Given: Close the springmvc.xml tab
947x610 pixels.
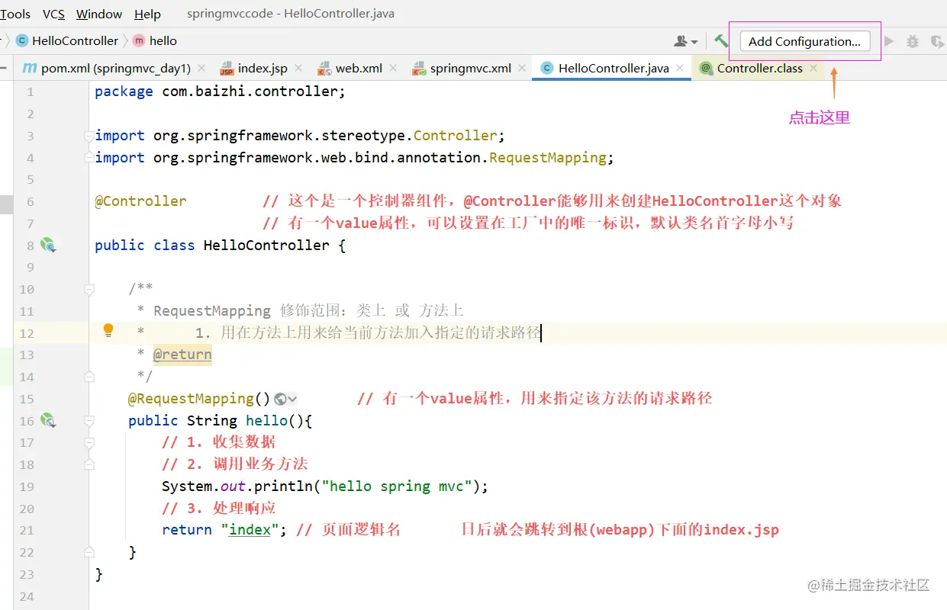Looking at the screenshot, I should click(522, 68).
